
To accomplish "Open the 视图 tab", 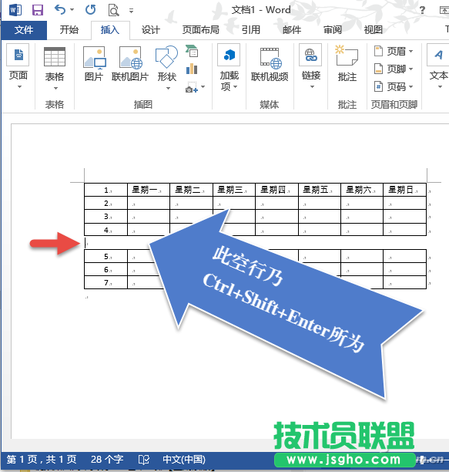I will tap(374, 30).
